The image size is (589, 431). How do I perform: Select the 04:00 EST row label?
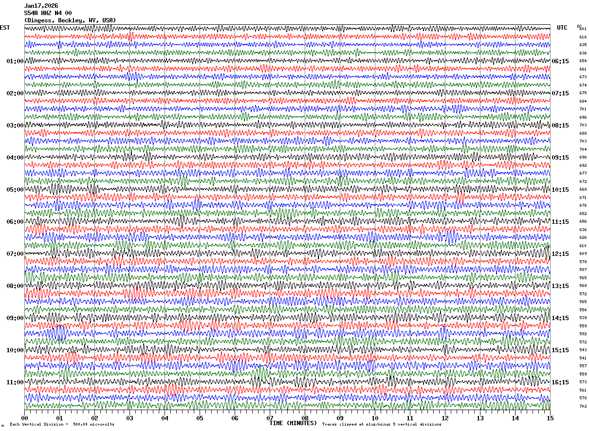pos(15,158)
